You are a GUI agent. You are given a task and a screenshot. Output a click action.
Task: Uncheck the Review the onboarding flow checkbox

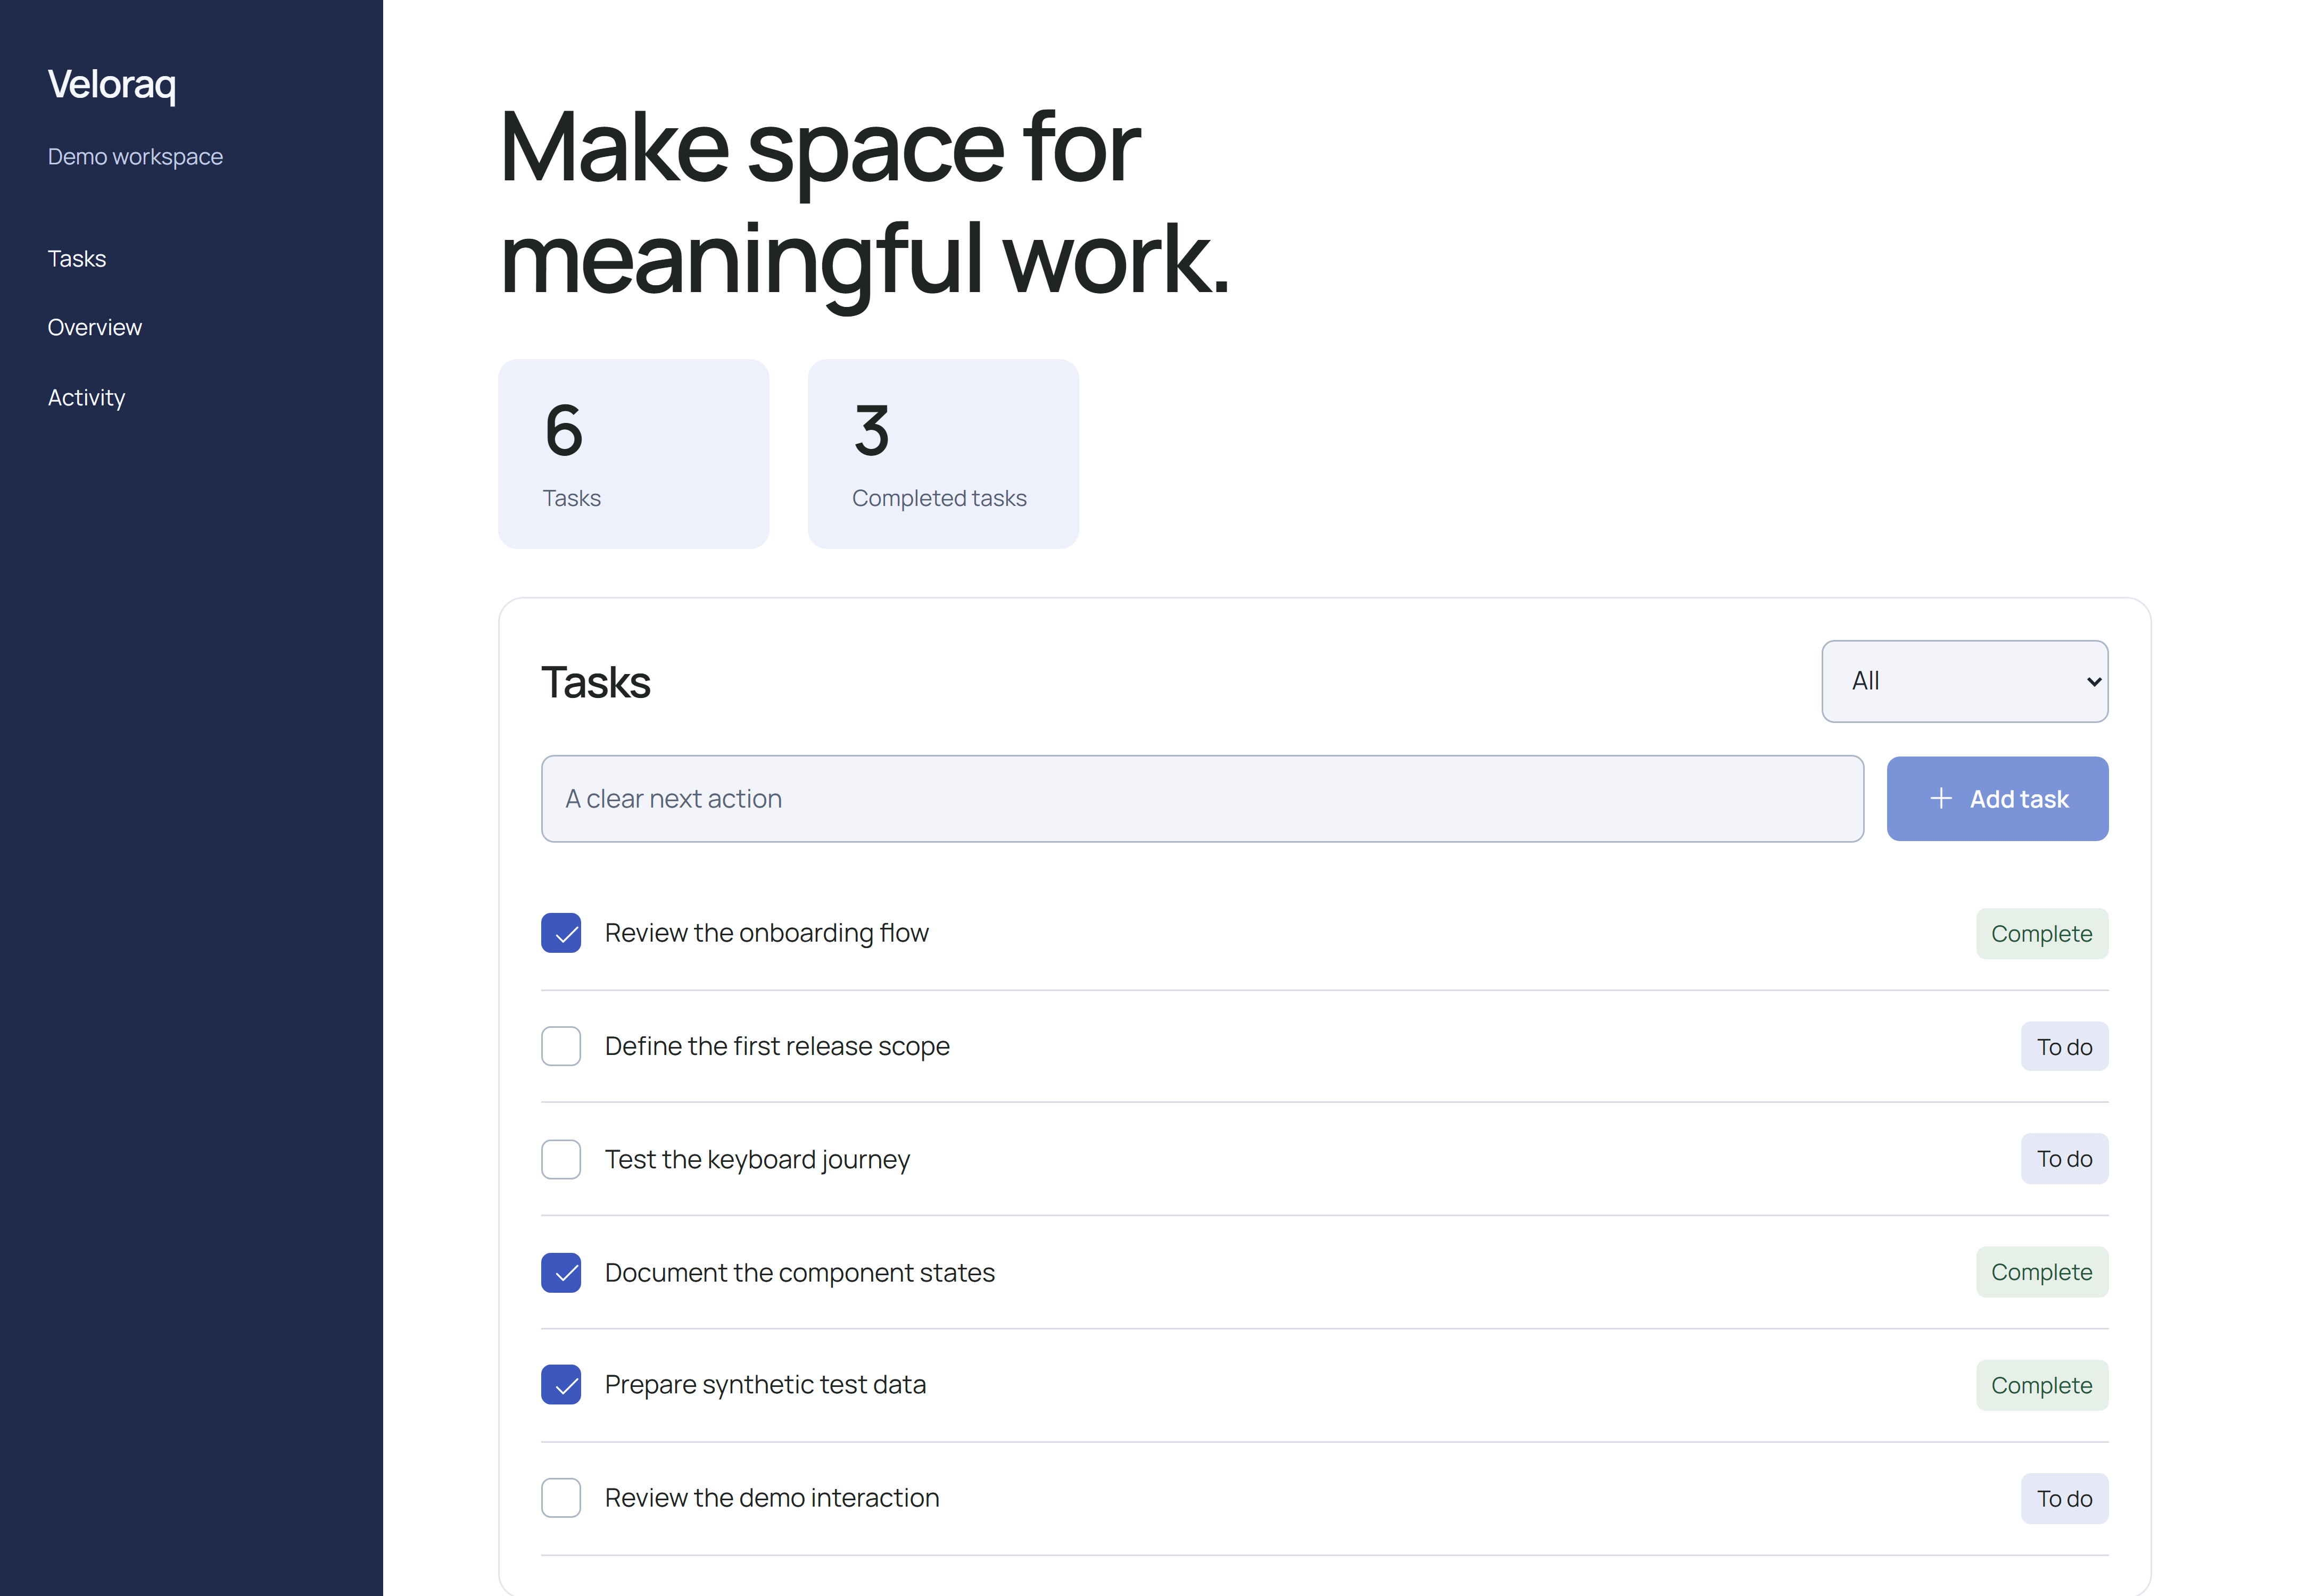point(560,933)
